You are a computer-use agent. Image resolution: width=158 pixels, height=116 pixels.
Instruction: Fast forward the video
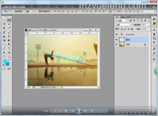click(x=85, y=111)
